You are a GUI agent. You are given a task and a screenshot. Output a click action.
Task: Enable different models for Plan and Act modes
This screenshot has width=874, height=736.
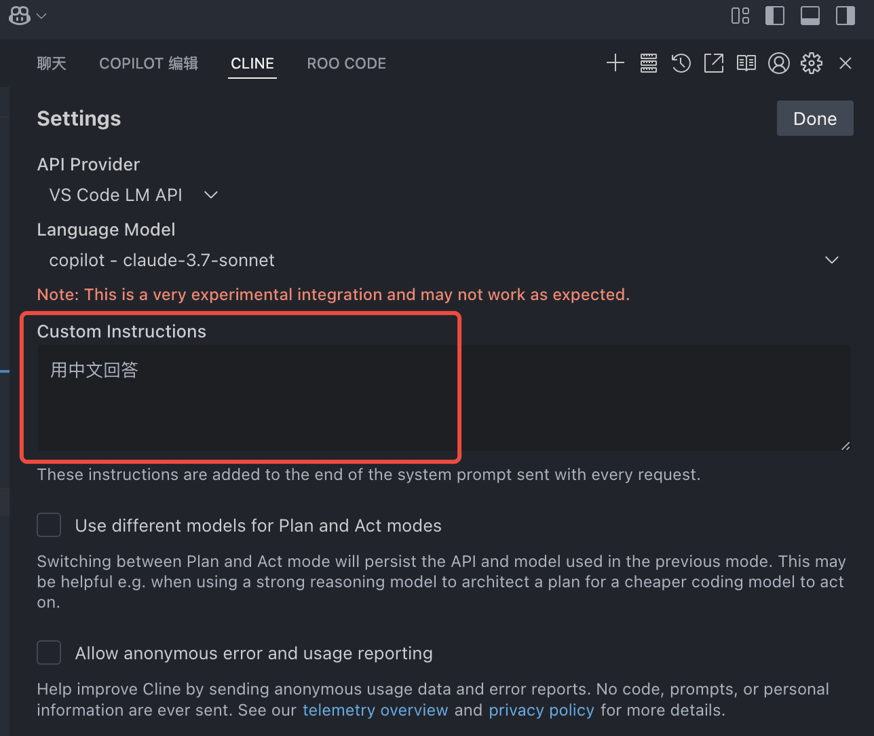49,525
